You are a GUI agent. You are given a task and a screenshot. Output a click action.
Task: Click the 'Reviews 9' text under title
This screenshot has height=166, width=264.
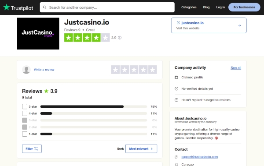coord(72,30)
